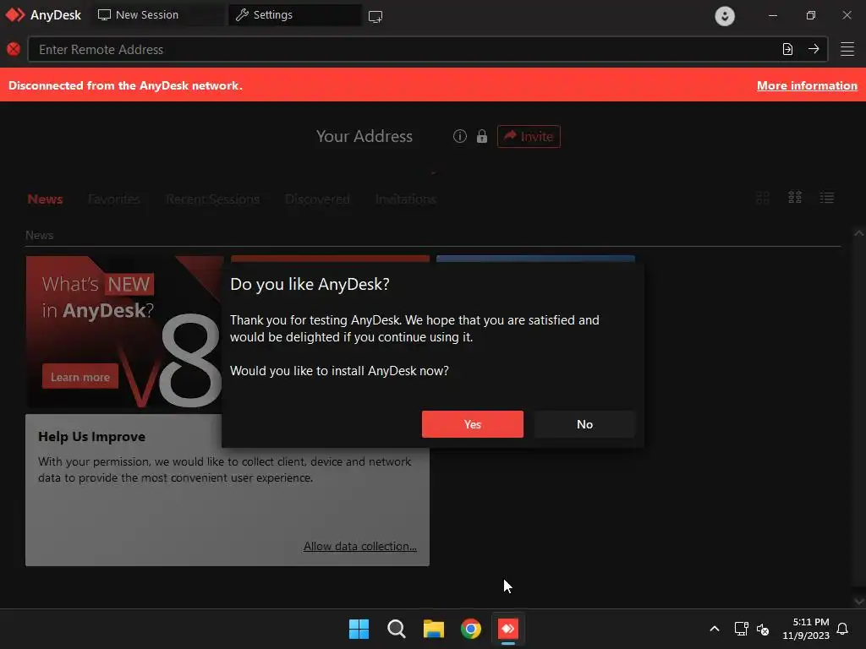Open the notifications bell icon
Screen dimensions: 866x649
842,629
